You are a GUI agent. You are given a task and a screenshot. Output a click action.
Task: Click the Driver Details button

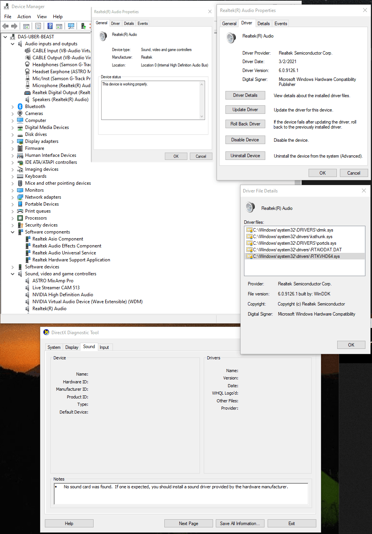tap(245, 95)
